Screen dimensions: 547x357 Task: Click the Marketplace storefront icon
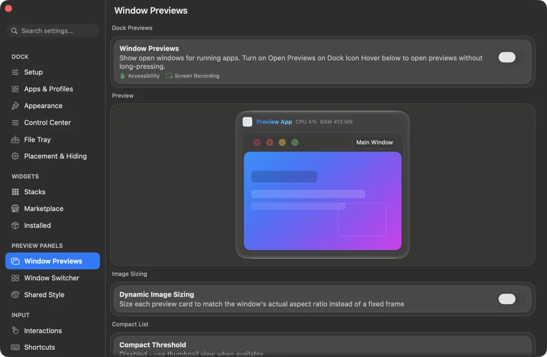point(15,209)
